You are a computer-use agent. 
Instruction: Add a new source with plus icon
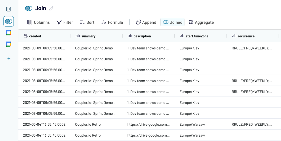click(x=9, y=58)
